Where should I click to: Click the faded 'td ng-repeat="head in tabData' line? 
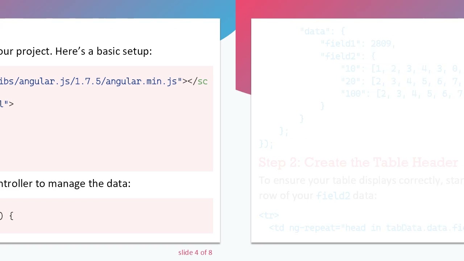tap(366, 228)
